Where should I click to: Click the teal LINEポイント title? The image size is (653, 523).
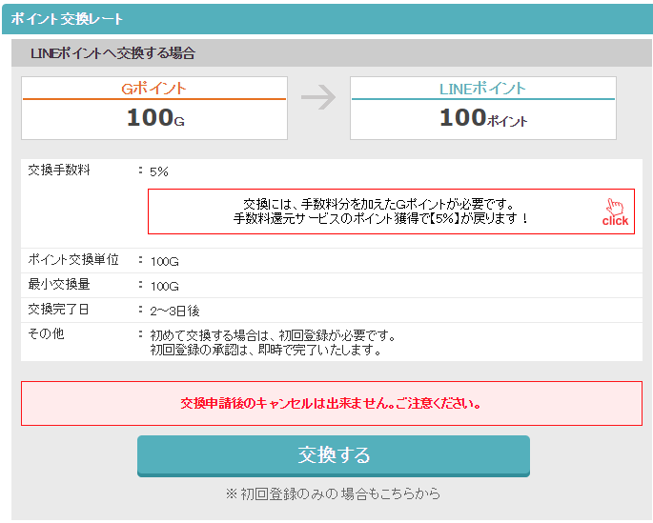pos(482,89)
